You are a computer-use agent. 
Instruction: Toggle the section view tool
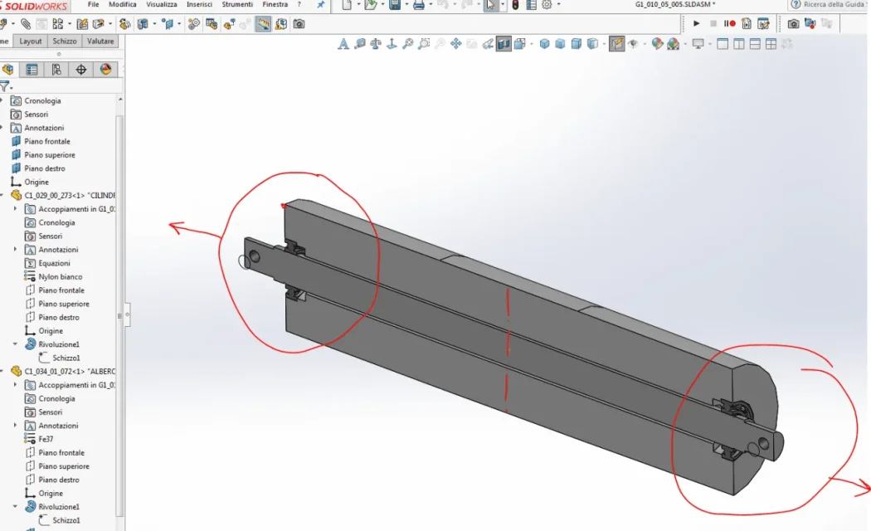pyautogui.click(x=504, y=44)
